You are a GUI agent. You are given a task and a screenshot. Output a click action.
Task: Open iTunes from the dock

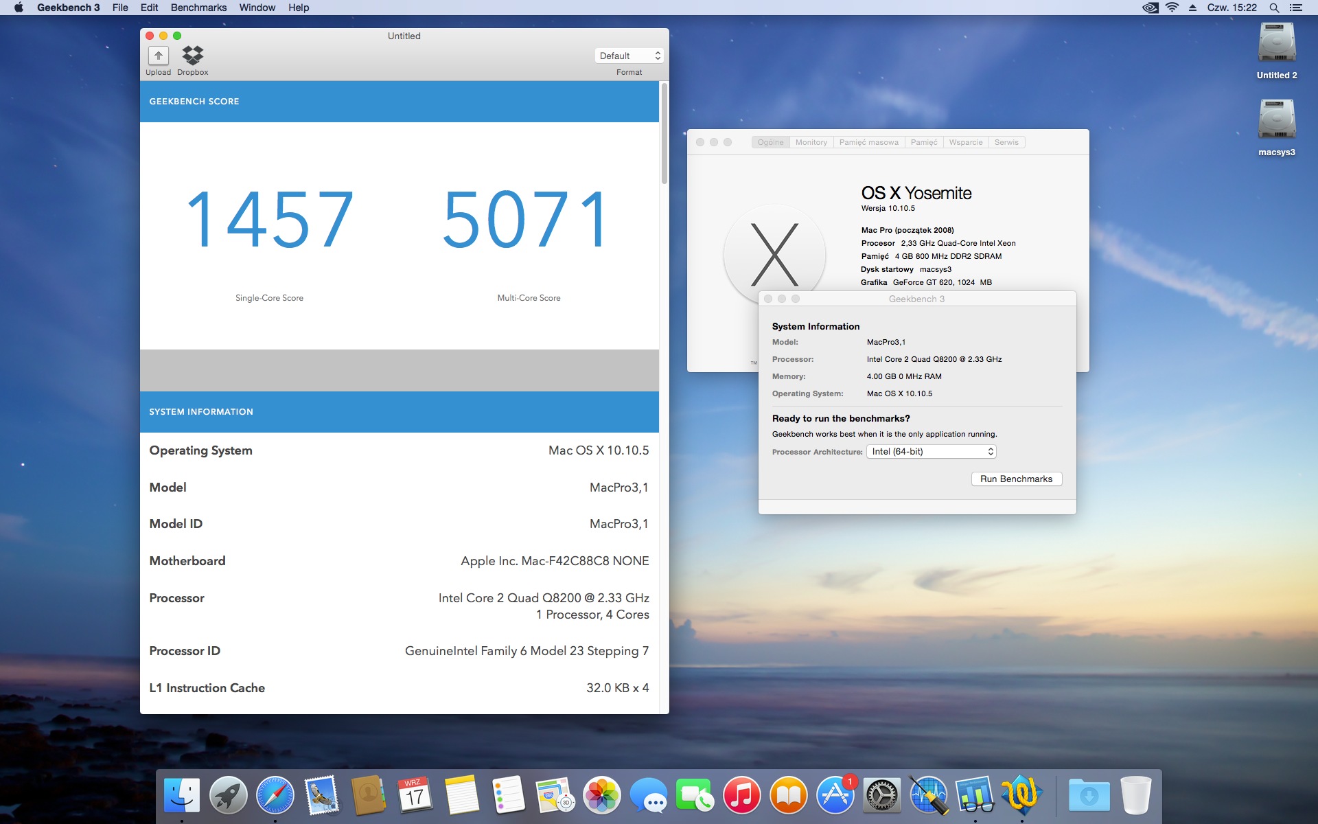[x=741, y=795]
